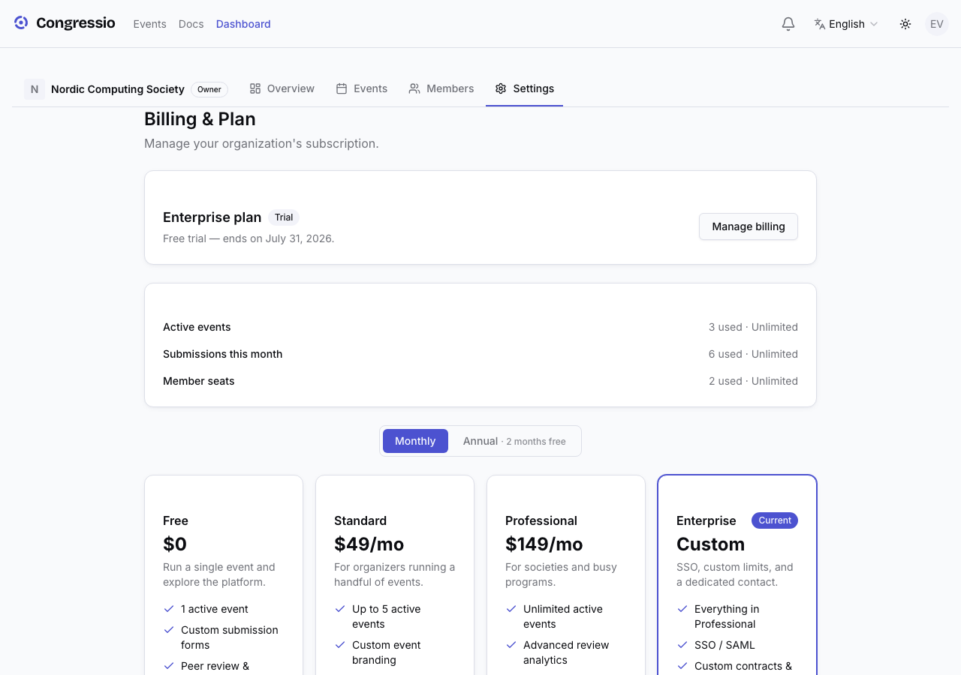Click the Congressio logo icon

click(x=21, y=23)
